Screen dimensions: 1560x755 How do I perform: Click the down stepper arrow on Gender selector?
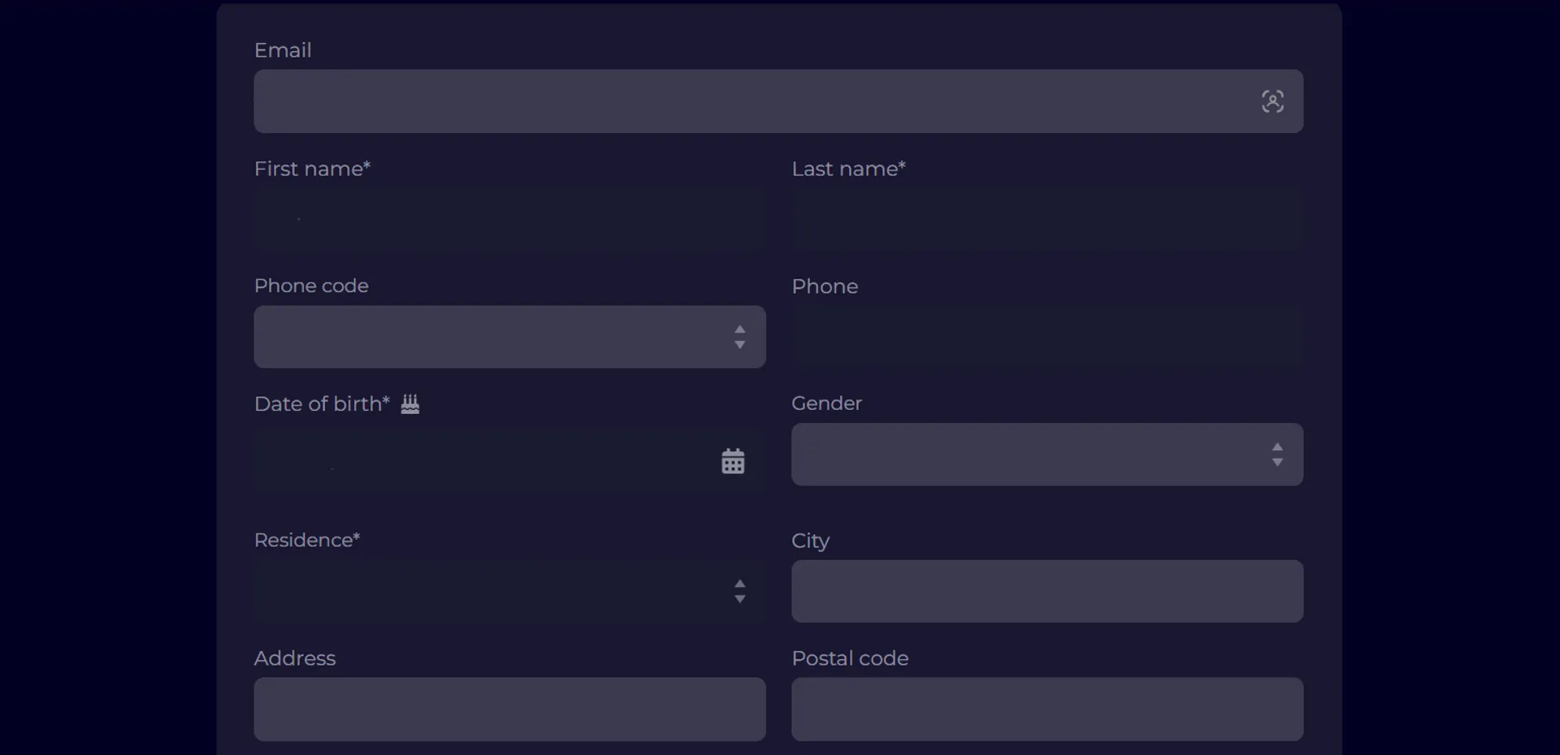pos(1277,463)
